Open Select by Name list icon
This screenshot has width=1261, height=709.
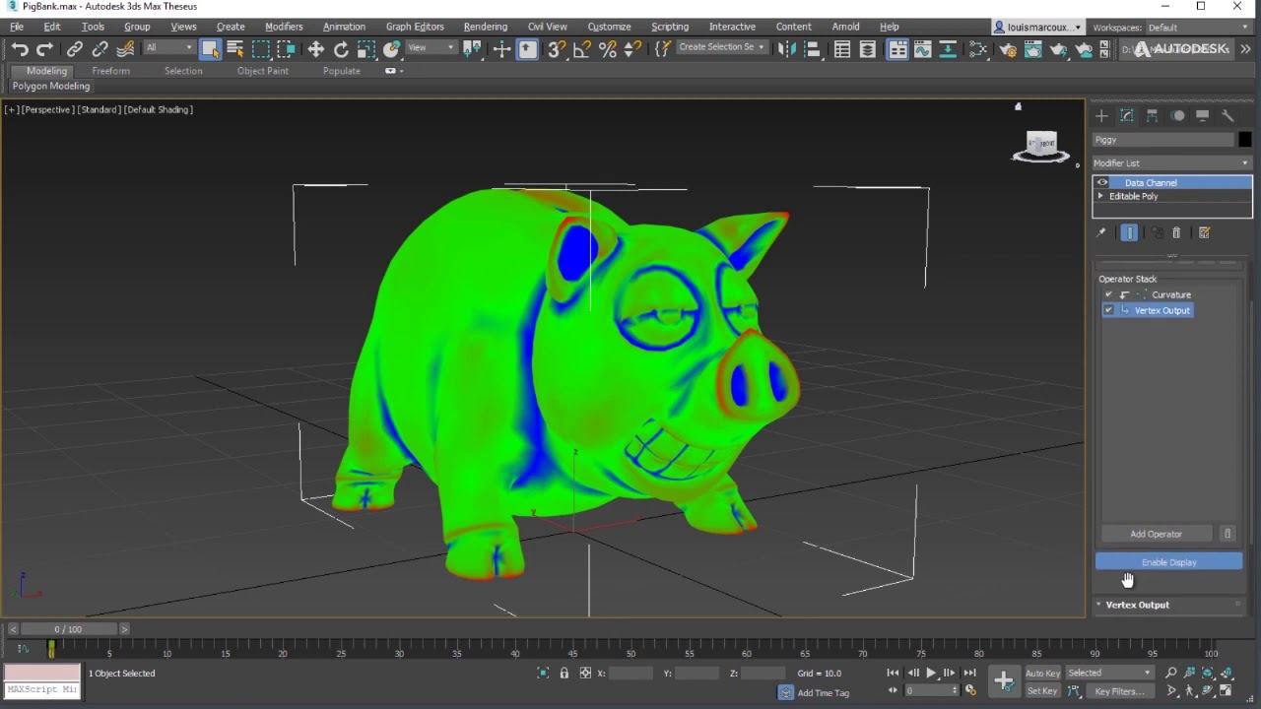click(x=235, y=49)
